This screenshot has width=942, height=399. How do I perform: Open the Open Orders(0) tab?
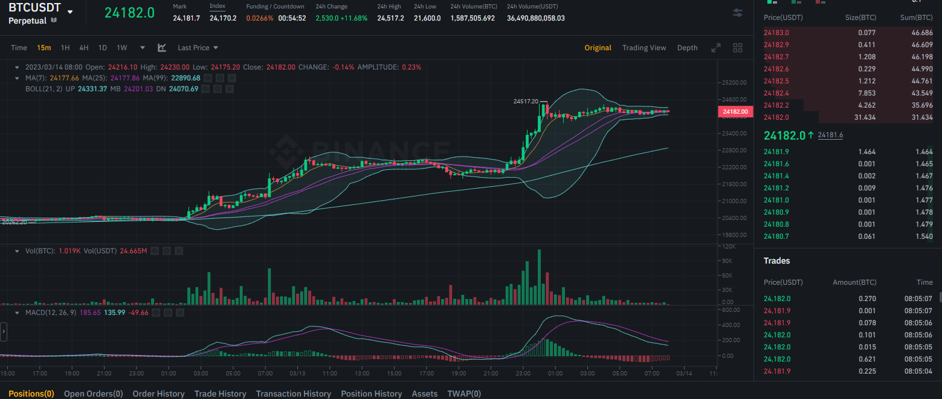coord(94,394)
